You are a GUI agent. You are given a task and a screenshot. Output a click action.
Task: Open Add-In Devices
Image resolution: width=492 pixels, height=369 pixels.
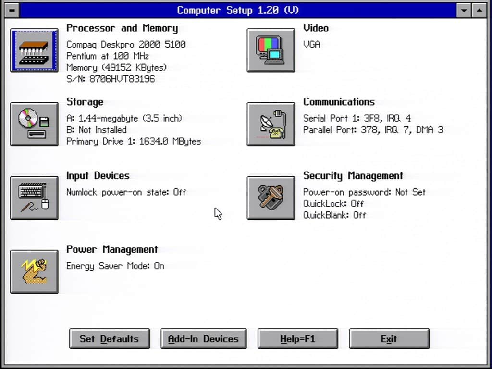coord(204,339)
